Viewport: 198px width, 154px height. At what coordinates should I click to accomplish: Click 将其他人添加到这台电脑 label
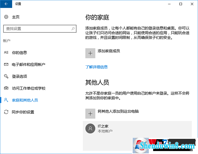point(118,111)
